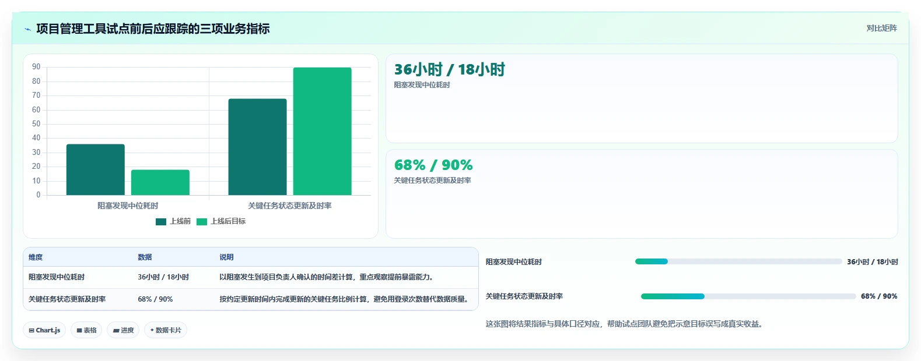Click the 68% / 90% progress value
Viewport: 921px width, 361px height.
879,296
